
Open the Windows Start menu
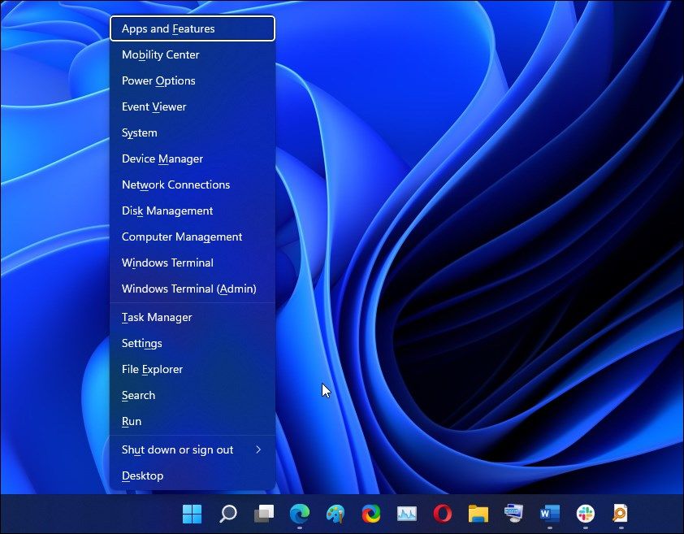pos(193,514)
